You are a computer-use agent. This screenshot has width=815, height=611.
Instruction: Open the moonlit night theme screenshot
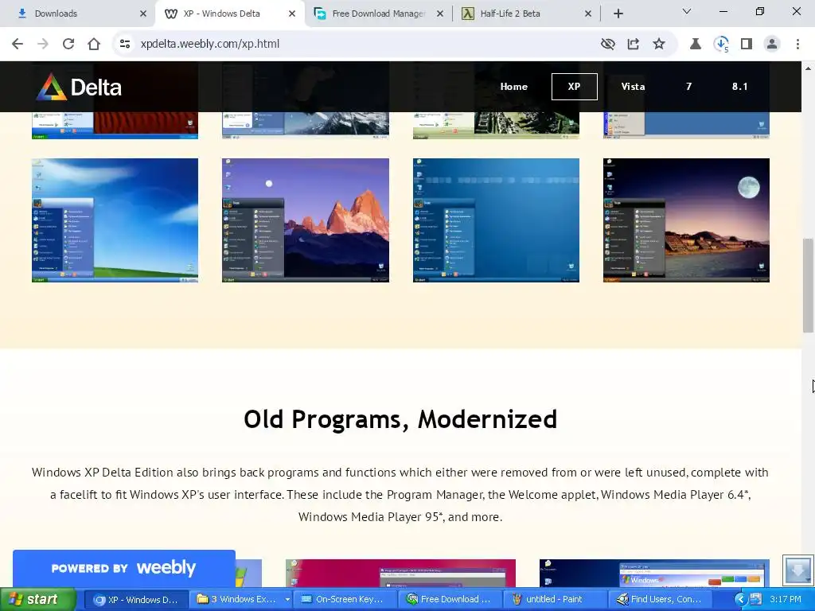point(686,220)
